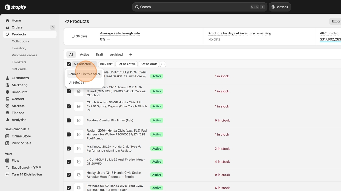Expand Sales channels section chevron
The image size is (341, 191).
tap(29, 129)
